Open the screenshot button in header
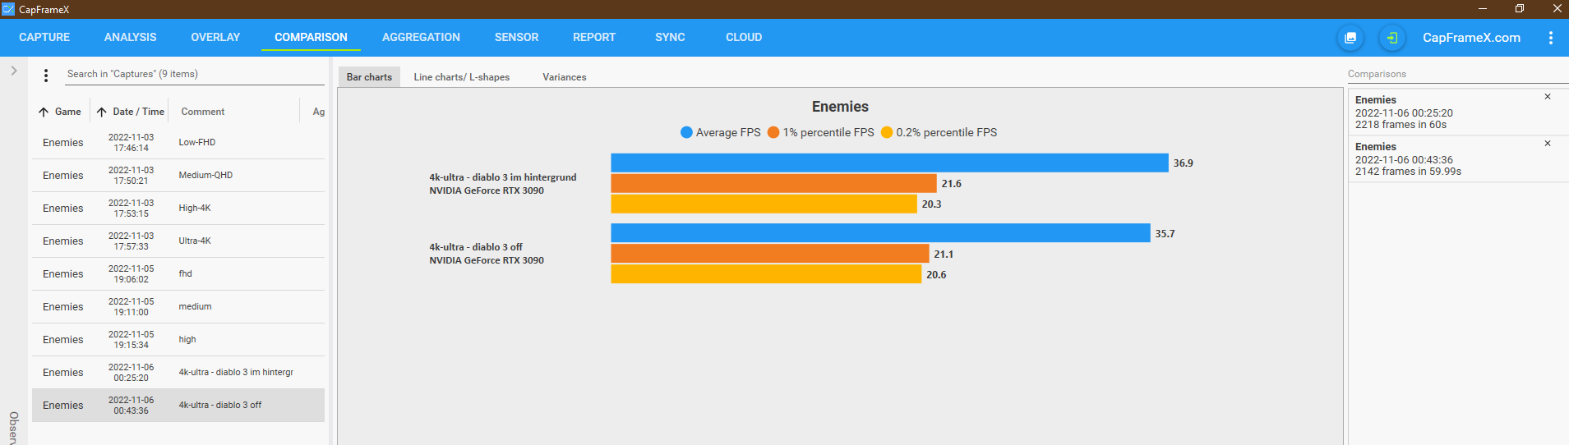1569x445 pixels. 1350,38
